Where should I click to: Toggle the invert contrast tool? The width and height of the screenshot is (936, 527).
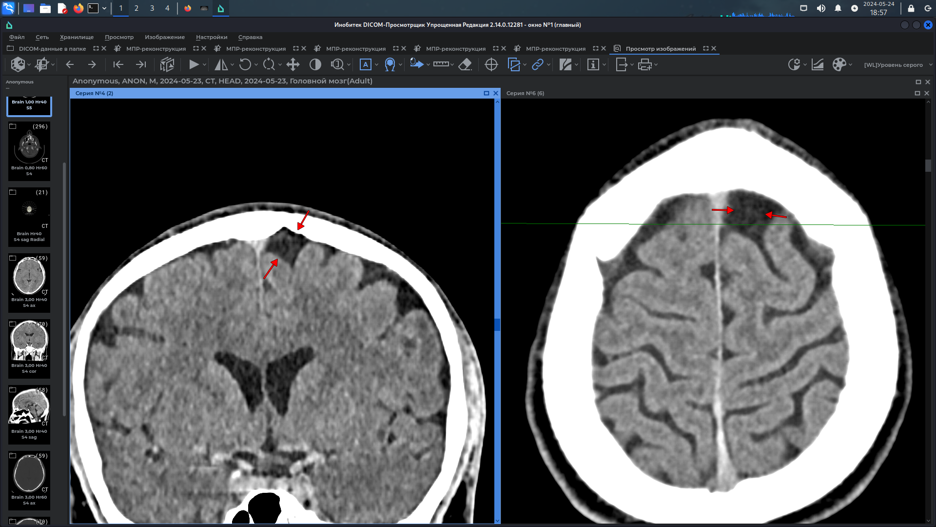click(x=315, y=64)
